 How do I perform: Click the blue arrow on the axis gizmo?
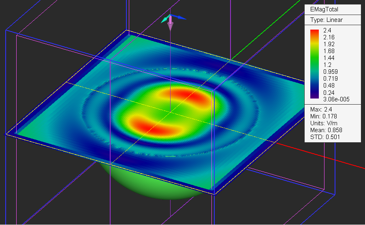click(180, 18)
